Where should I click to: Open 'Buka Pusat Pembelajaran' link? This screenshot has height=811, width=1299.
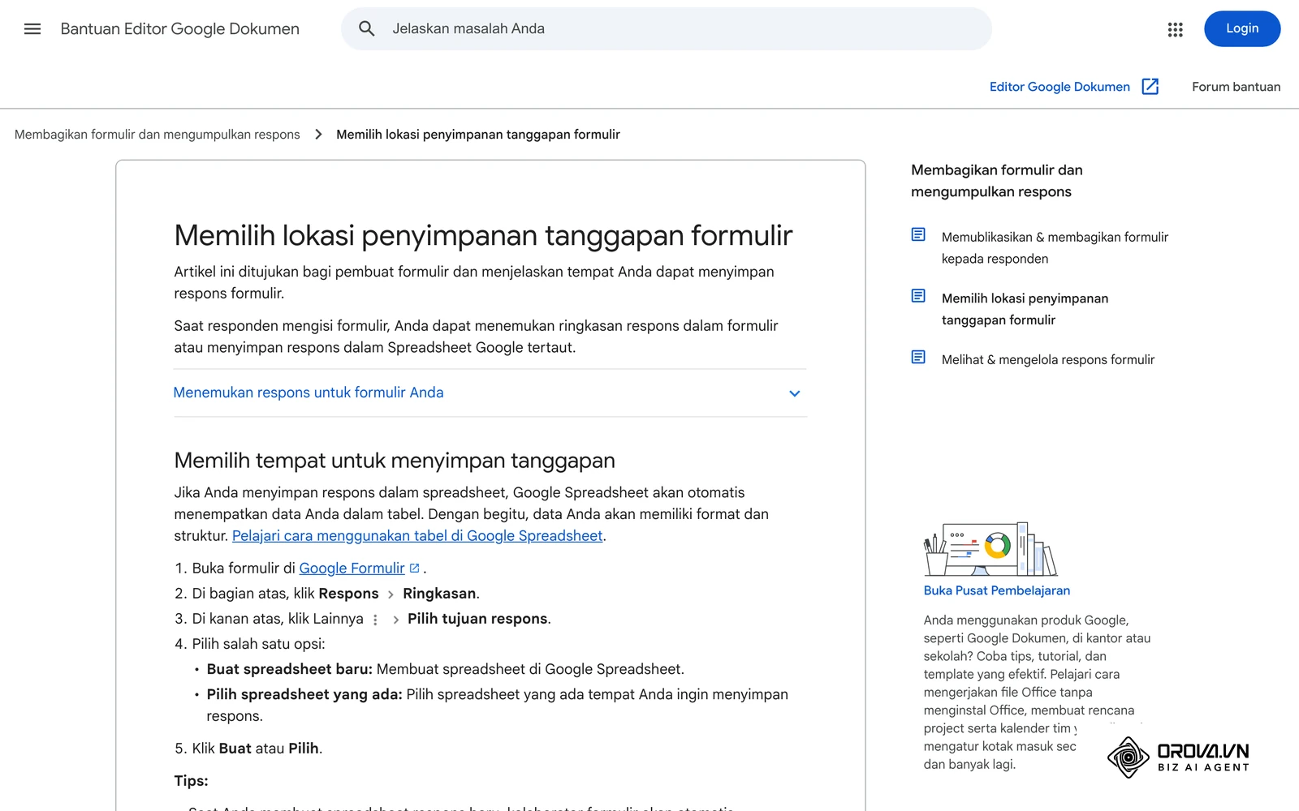(997, 590)
